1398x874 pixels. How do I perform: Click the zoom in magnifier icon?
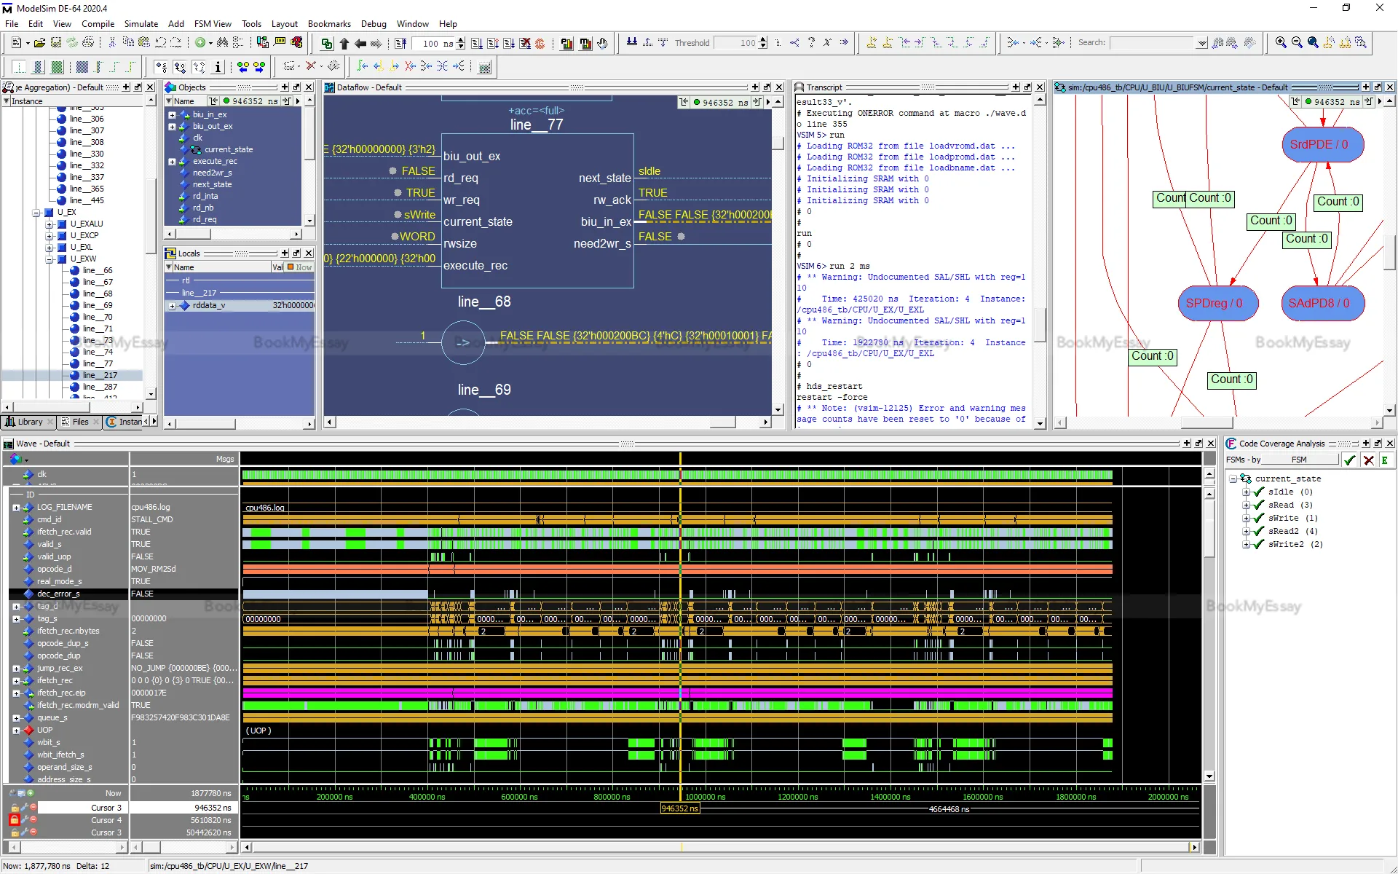click(x=1281, y=43)
